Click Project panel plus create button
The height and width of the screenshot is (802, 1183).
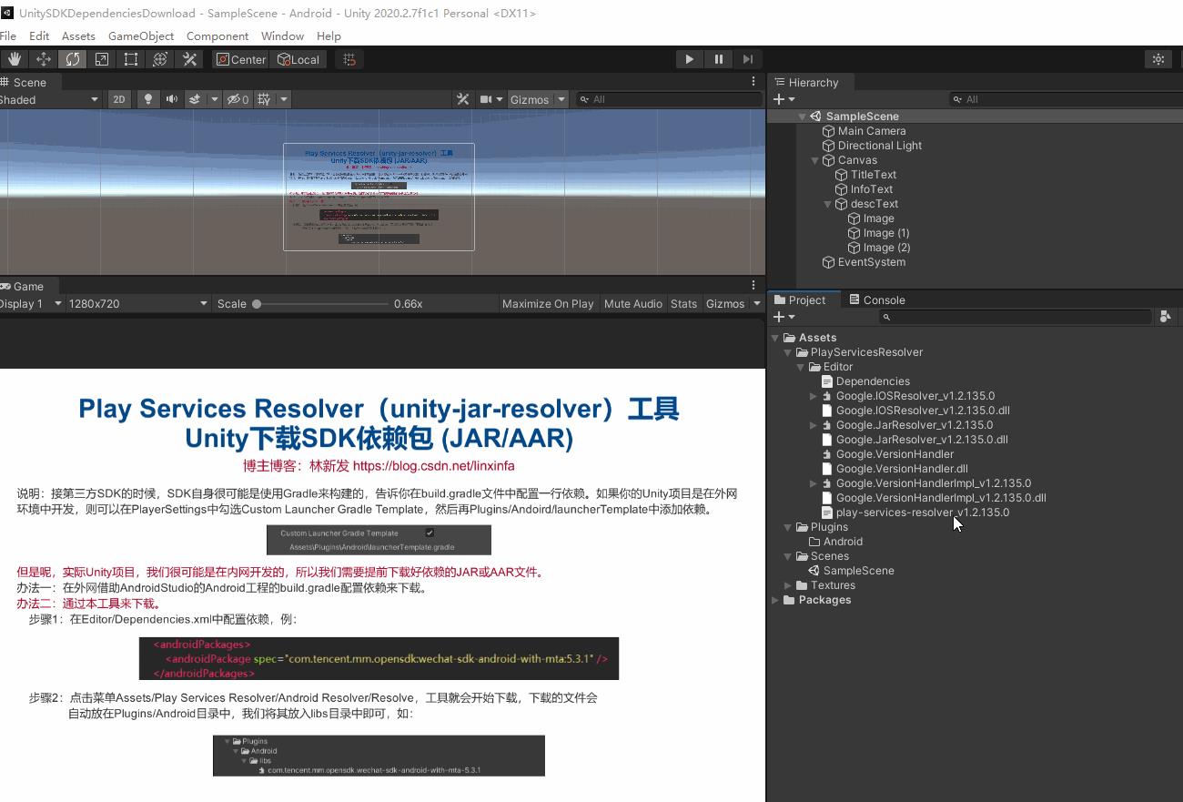(784, 317)
